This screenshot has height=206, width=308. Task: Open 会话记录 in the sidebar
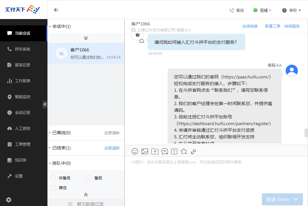[x=24, y=112]
